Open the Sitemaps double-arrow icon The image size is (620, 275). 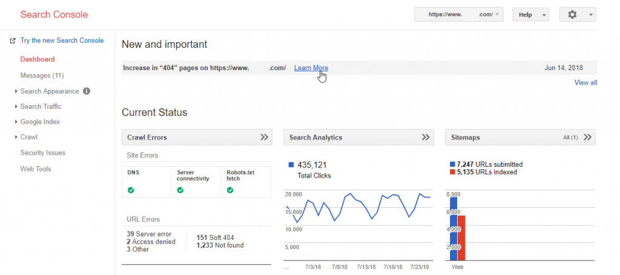pos(587,137)
